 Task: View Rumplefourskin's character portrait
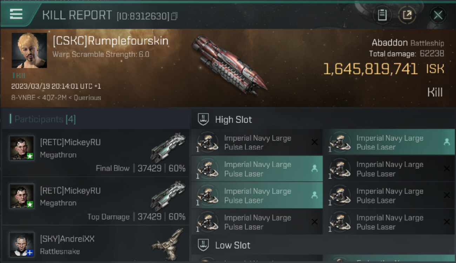29,50
